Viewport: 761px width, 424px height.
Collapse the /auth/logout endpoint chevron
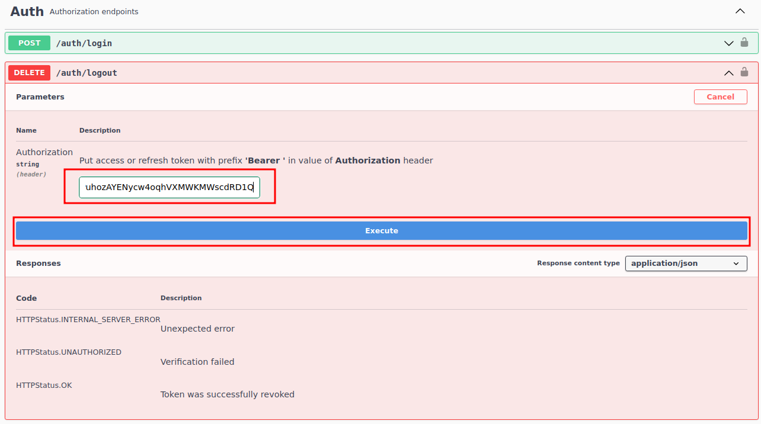coord(729,73)
